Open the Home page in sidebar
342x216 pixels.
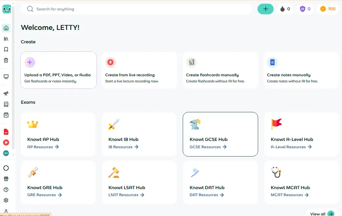click(x=6, y=28)
